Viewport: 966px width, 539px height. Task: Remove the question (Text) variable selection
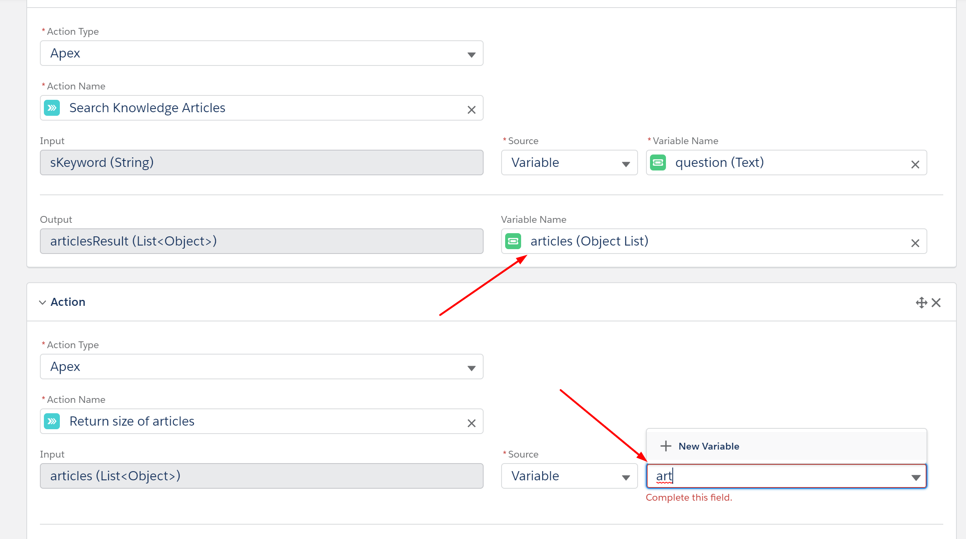pos(915,164)
